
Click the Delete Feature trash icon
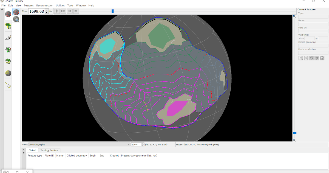(x=322, y=58)
